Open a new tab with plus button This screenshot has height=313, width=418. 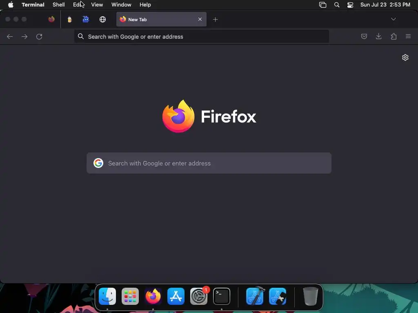point(216,20)
